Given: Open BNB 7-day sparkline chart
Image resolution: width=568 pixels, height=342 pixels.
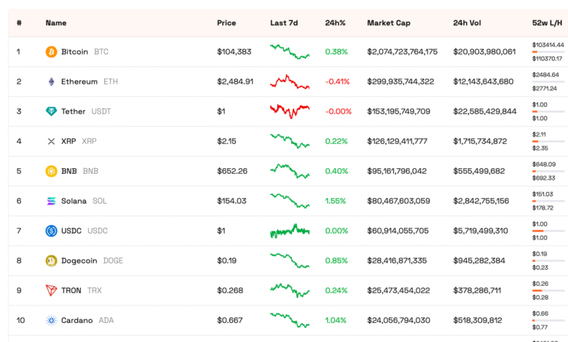Looking at the screenshot, I should 290,171.
